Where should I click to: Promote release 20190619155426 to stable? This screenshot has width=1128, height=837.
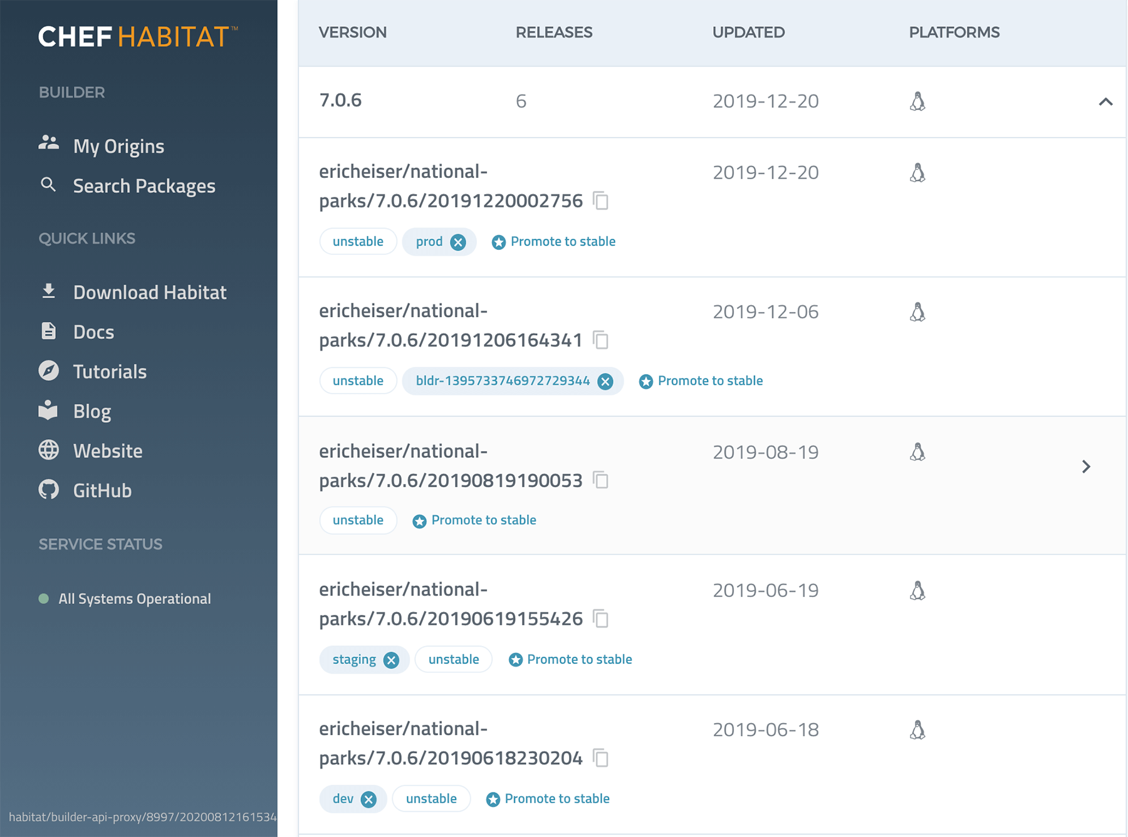pos(570,660)
